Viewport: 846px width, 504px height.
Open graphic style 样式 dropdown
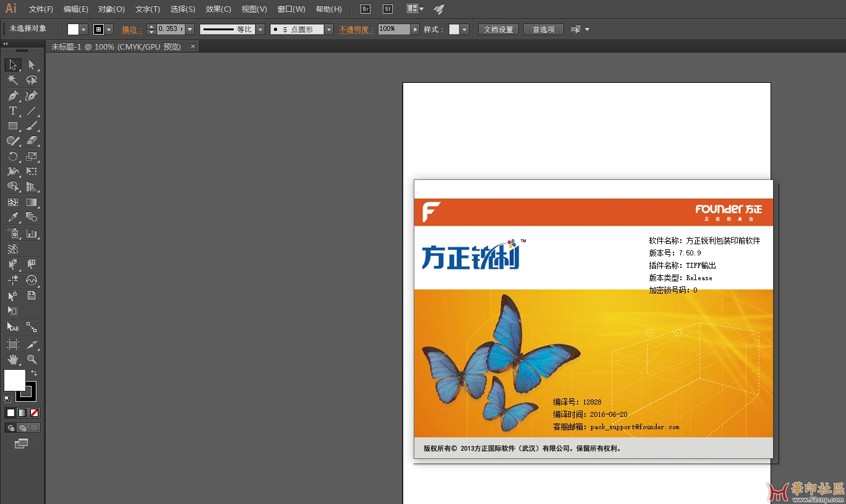pos(464,29)
